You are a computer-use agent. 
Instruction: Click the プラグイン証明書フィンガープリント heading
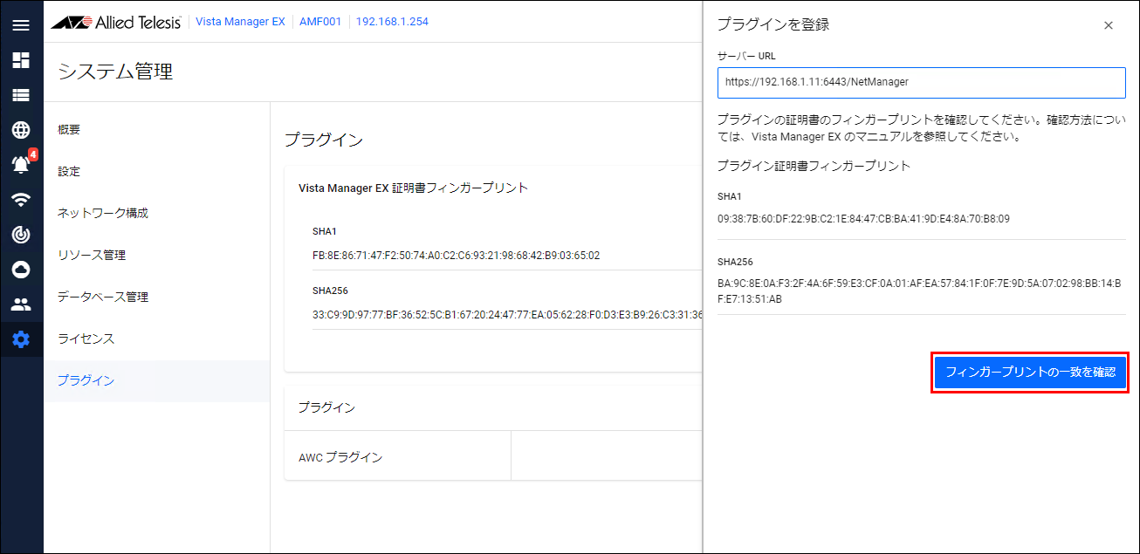tap(814, 165)
